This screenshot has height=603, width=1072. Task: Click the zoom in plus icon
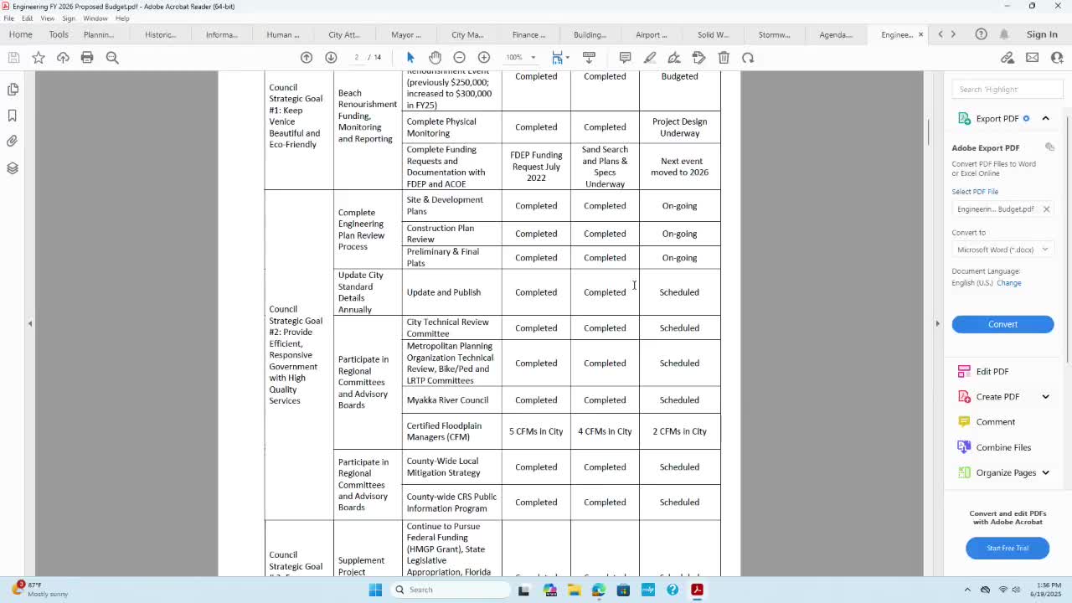[484, 57]
